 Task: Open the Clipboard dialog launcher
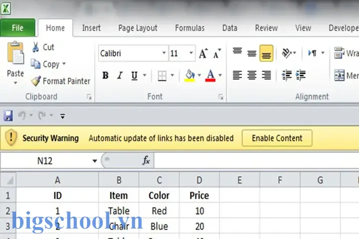point(89,97)
